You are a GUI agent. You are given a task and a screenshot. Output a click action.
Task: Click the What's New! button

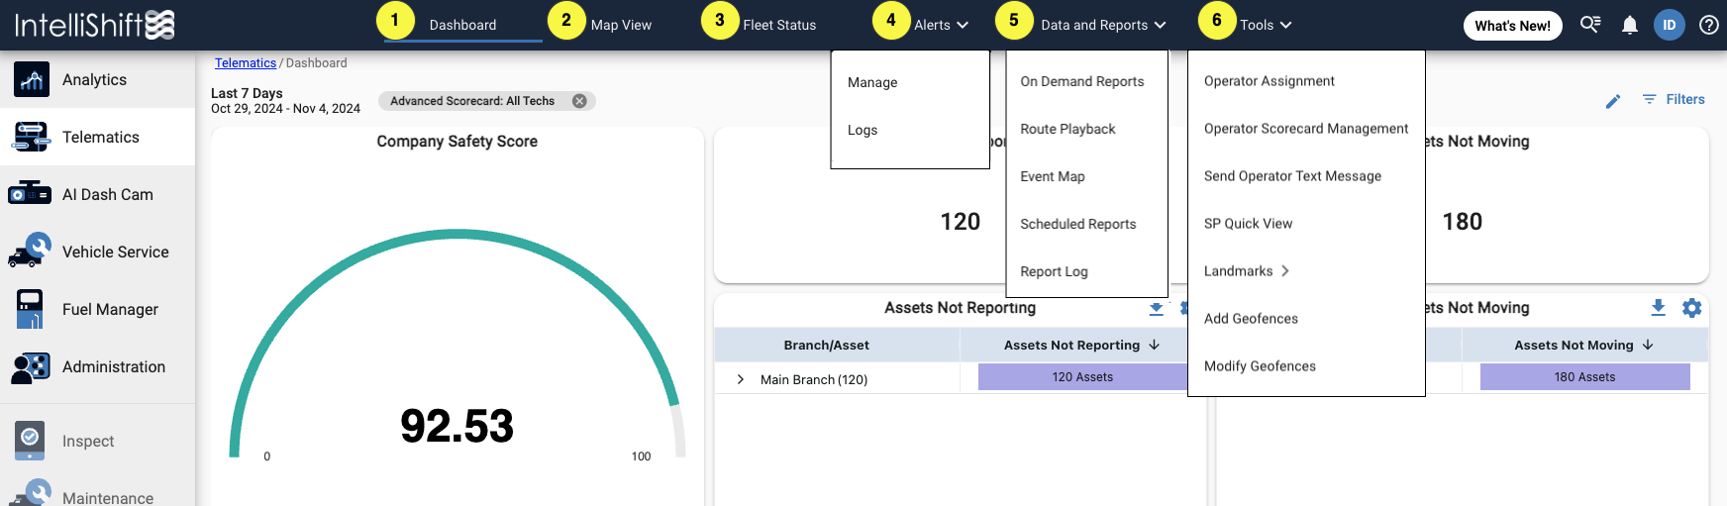tap(1512, 26)
